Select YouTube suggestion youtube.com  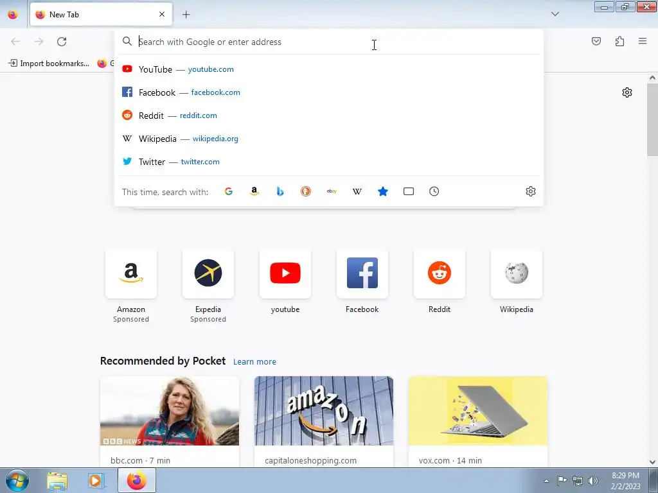329,69
